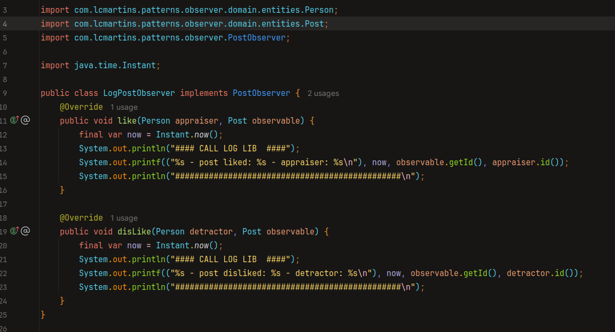The image size is (615, 332).
Task: Click the @ annotation gutter icon on line 11
Action: tap(26, 120)
